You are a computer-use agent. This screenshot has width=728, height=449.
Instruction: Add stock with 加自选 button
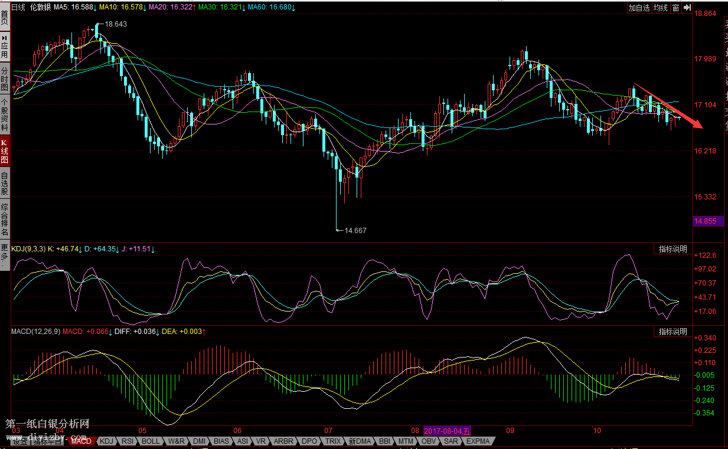[x=639, y=8]
